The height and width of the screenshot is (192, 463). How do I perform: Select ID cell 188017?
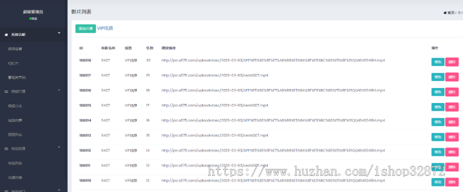(85, 75)
